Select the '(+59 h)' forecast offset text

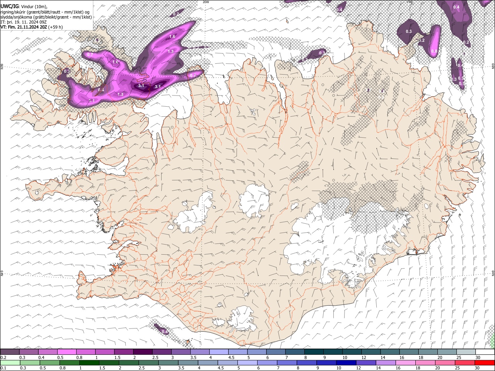click(56, 27)
